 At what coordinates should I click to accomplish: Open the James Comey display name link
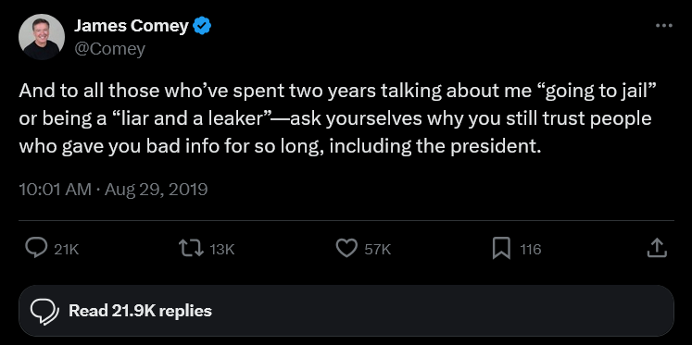pos(131,26)
